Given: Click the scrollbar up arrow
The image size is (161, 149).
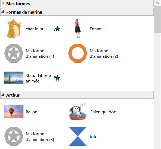Looking at the screenshot, I should [158, 3].
